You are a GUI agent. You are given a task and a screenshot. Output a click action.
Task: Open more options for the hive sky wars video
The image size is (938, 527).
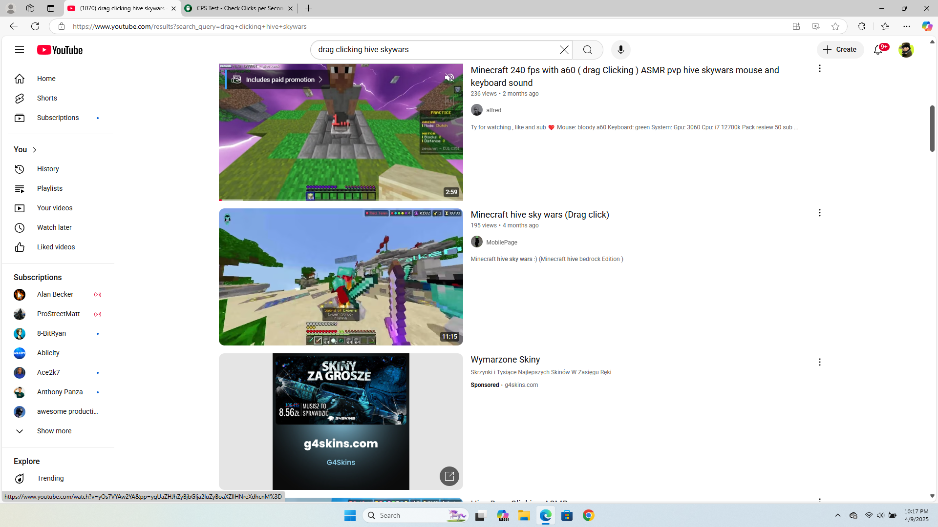tap(820, 213)
